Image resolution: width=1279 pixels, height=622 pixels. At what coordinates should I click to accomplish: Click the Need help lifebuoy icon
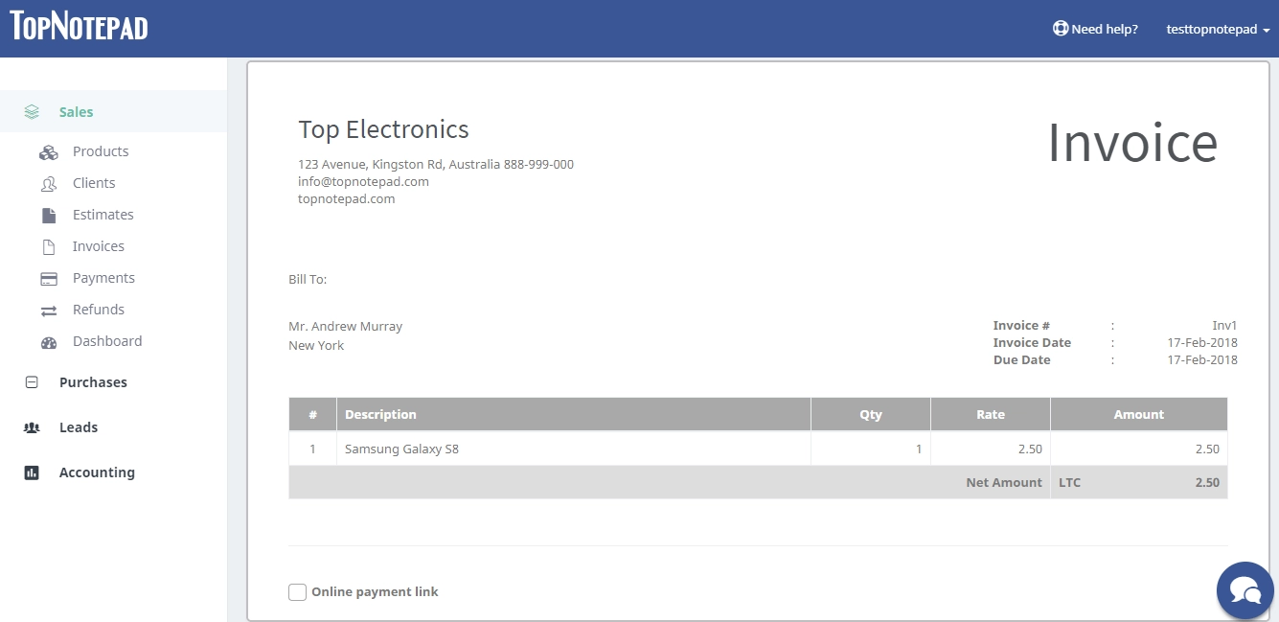pyautogui.click(x=1060, y=28)
